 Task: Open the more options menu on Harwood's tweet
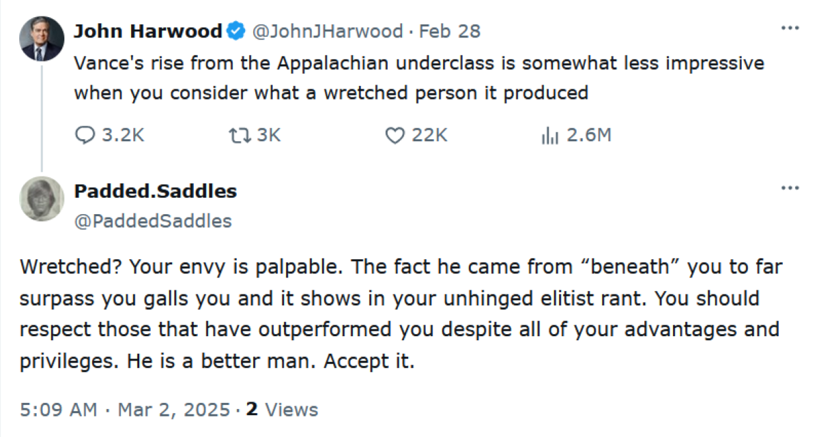(x=790, y=29)
